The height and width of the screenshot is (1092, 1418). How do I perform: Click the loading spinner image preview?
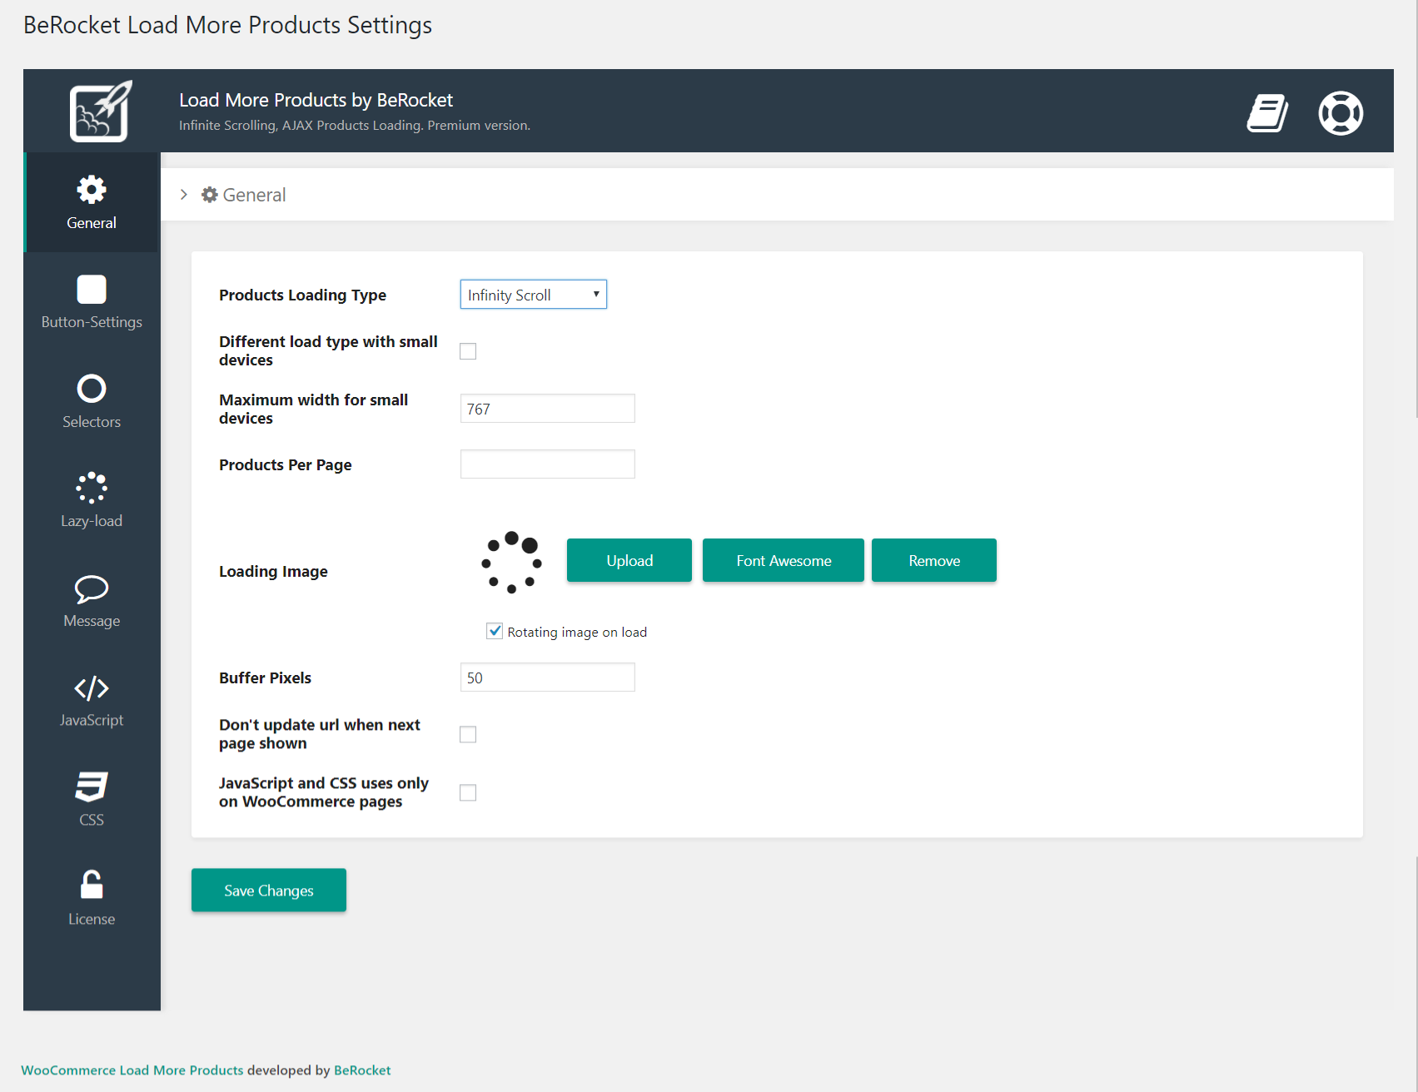tap(512, 562)
